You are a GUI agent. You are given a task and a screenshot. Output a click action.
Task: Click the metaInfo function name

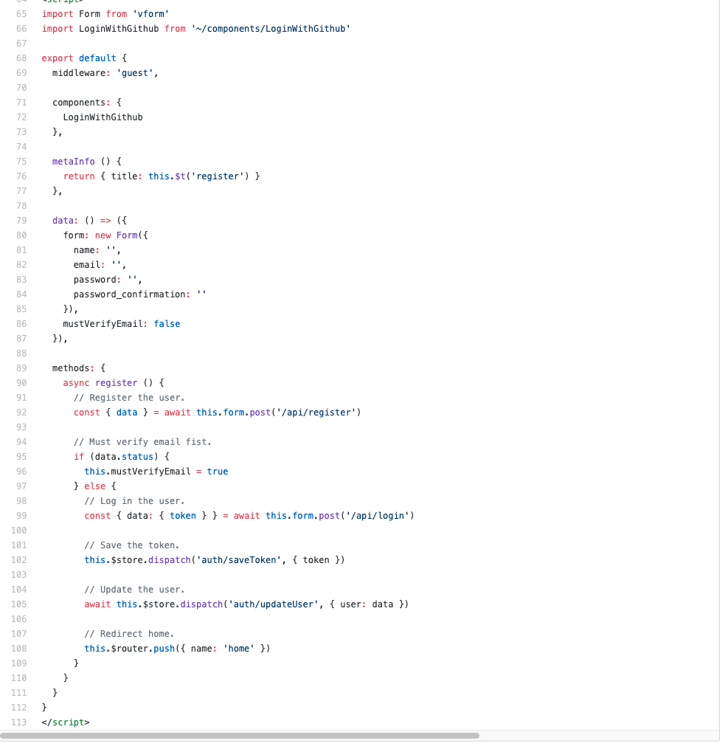(x=73, y=161)
